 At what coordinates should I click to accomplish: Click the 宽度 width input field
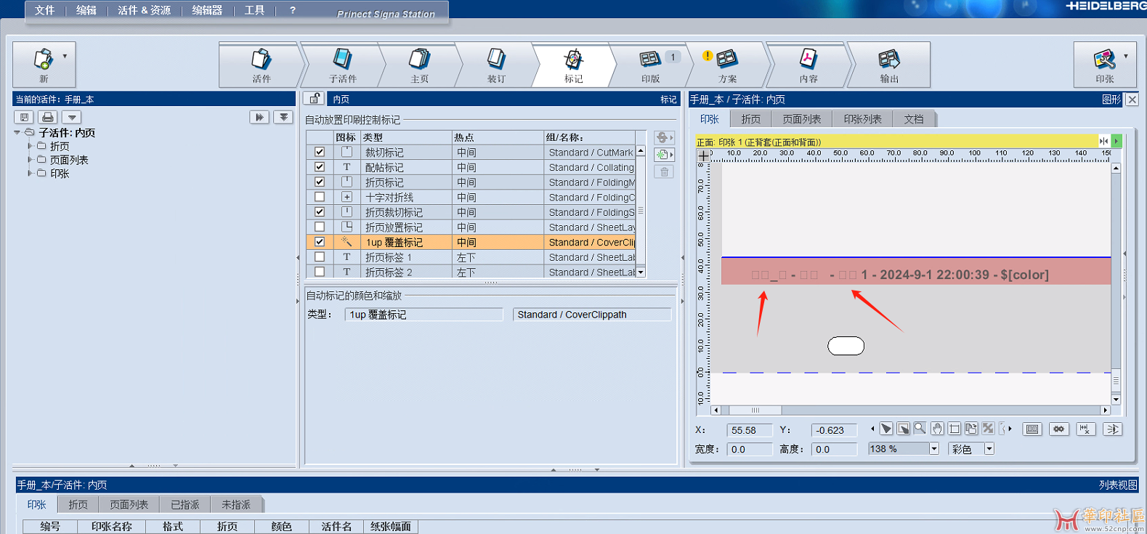pos(750,449)
